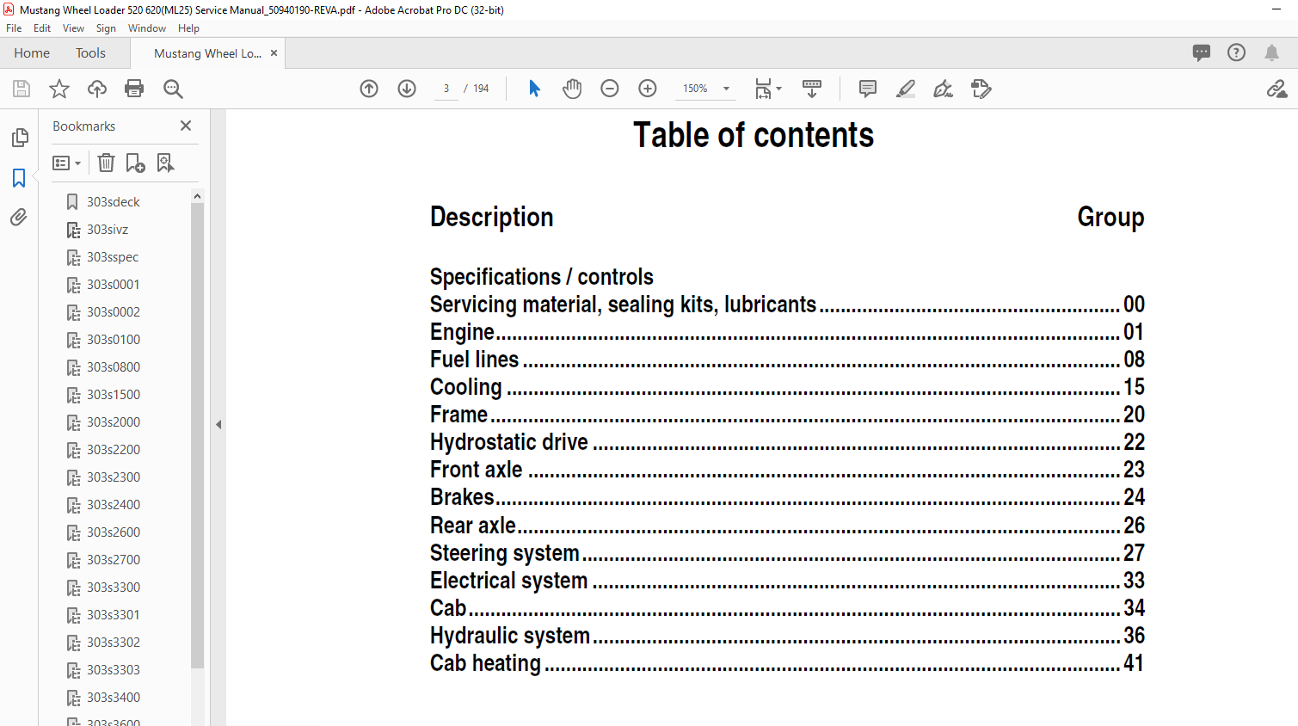1298x726 pixels.
Task: Collapse navigation pane with left arrow
Action: pos(218,424)
